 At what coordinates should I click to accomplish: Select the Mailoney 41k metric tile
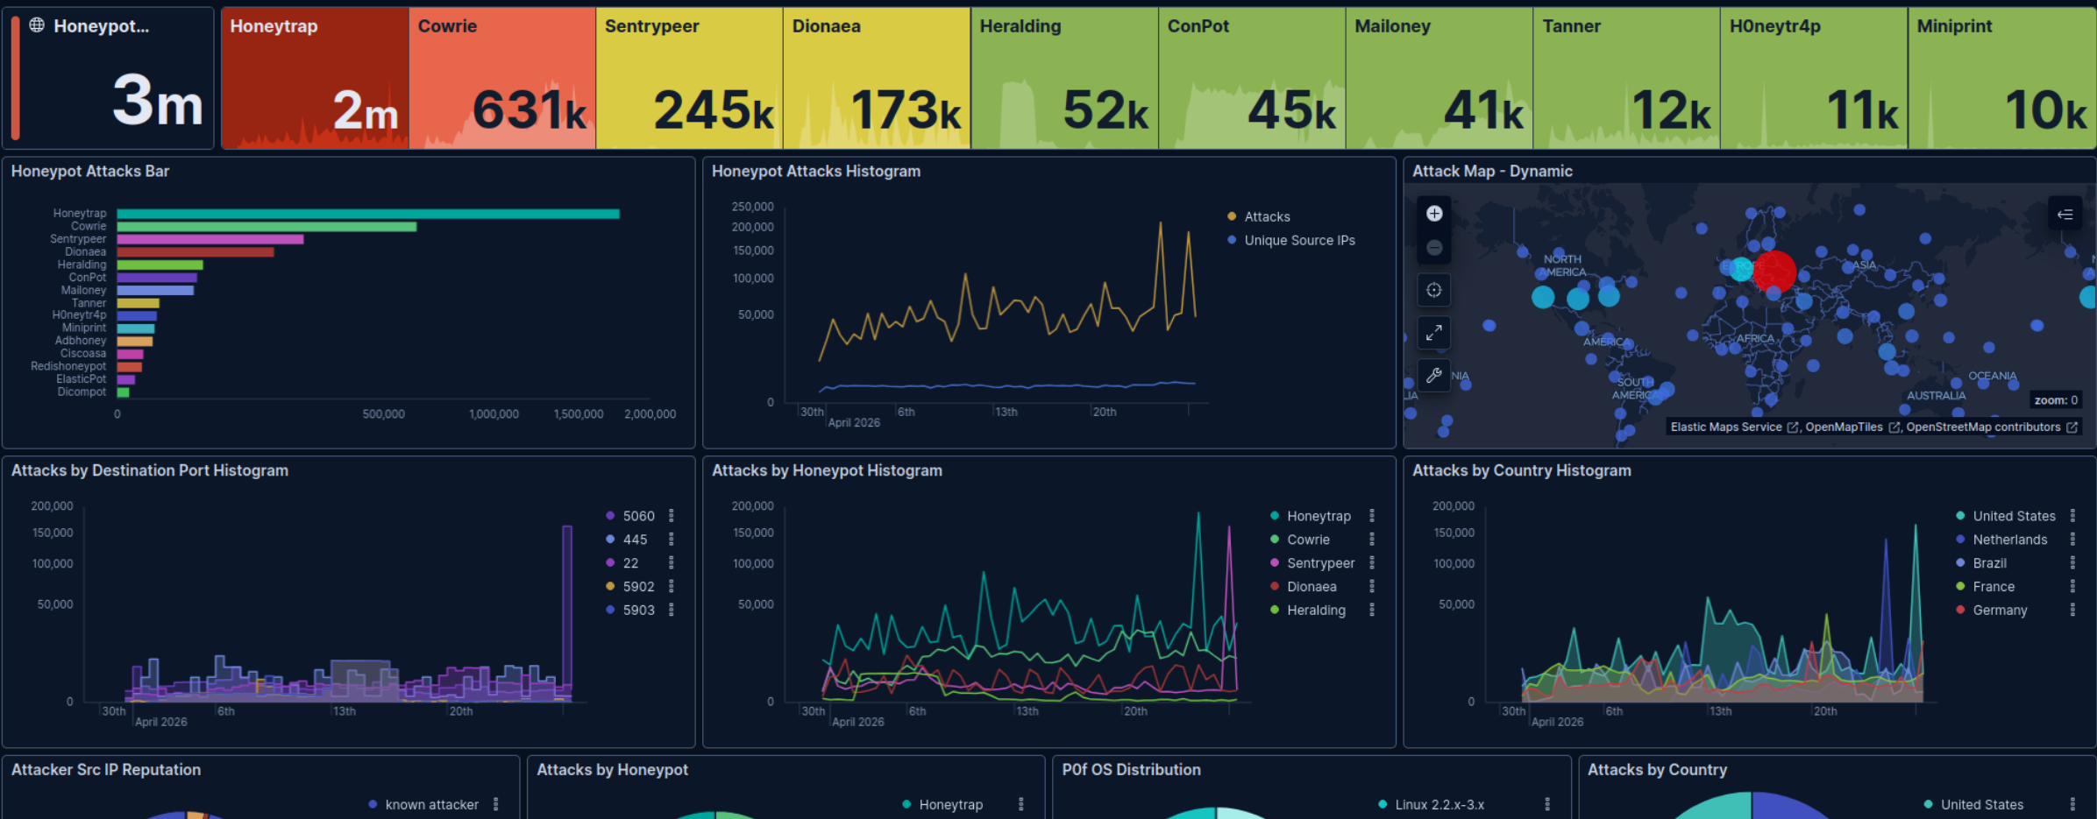(1439, 78)
